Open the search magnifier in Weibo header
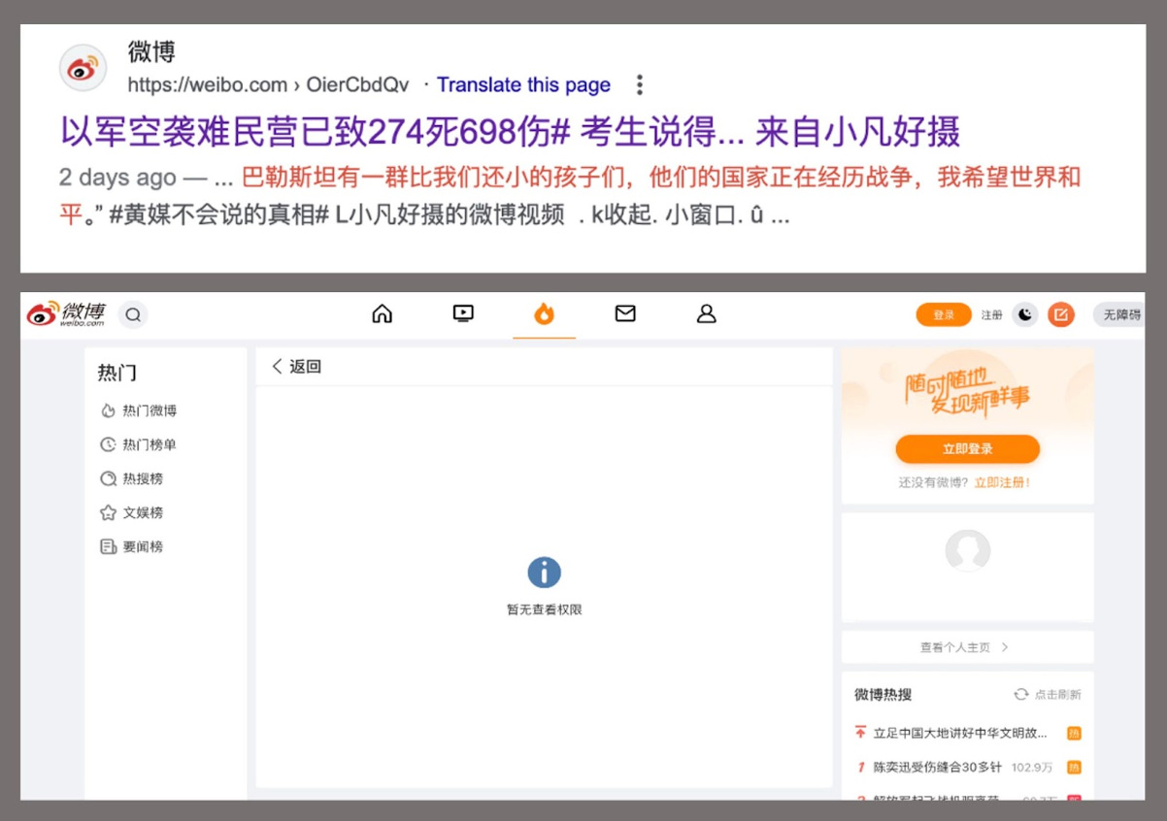Screen dimensions: 1167x821 coord(133,314)
